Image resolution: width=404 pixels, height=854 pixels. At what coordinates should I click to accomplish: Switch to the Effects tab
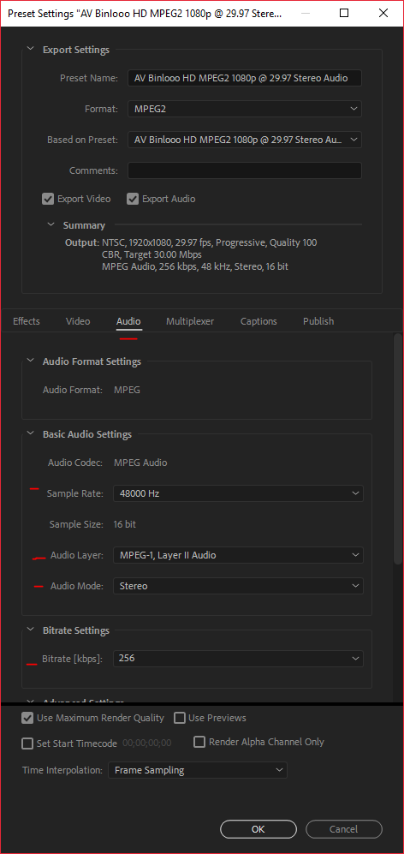27,321
